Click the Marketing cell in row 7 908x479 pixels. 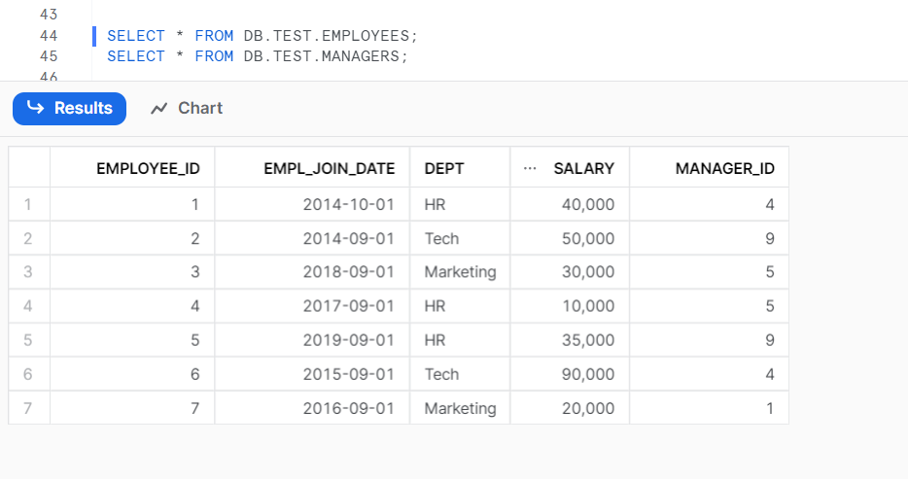460,408
